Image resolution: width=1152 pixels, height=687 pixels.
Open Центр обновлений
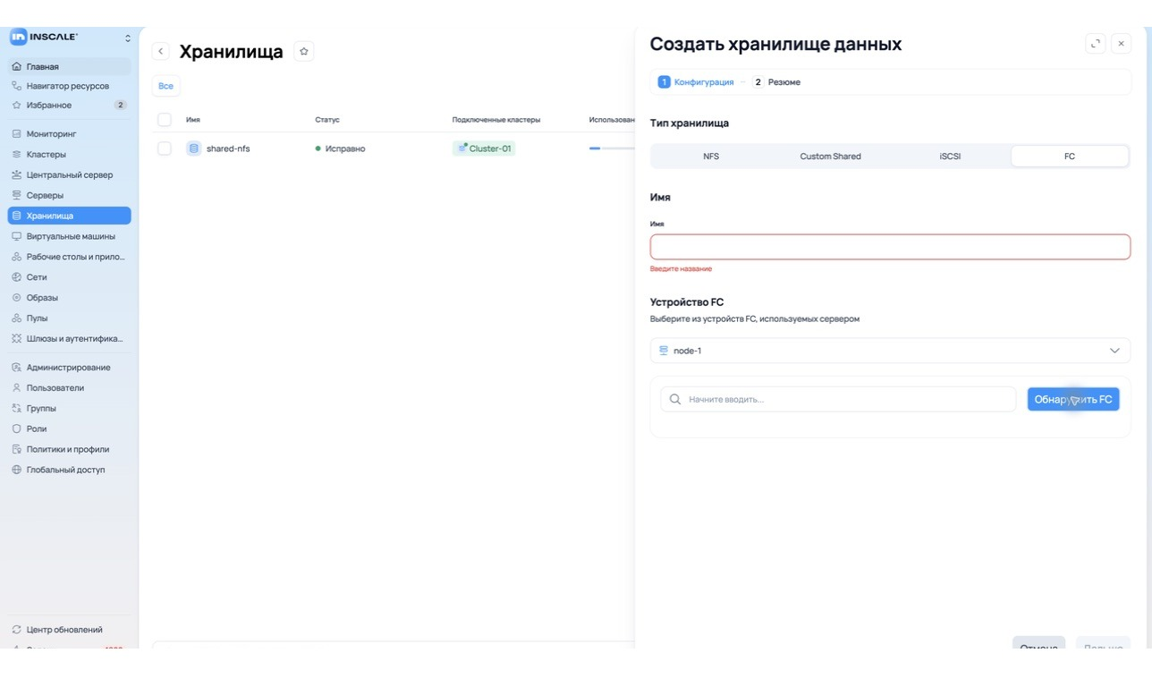[69, 630]
